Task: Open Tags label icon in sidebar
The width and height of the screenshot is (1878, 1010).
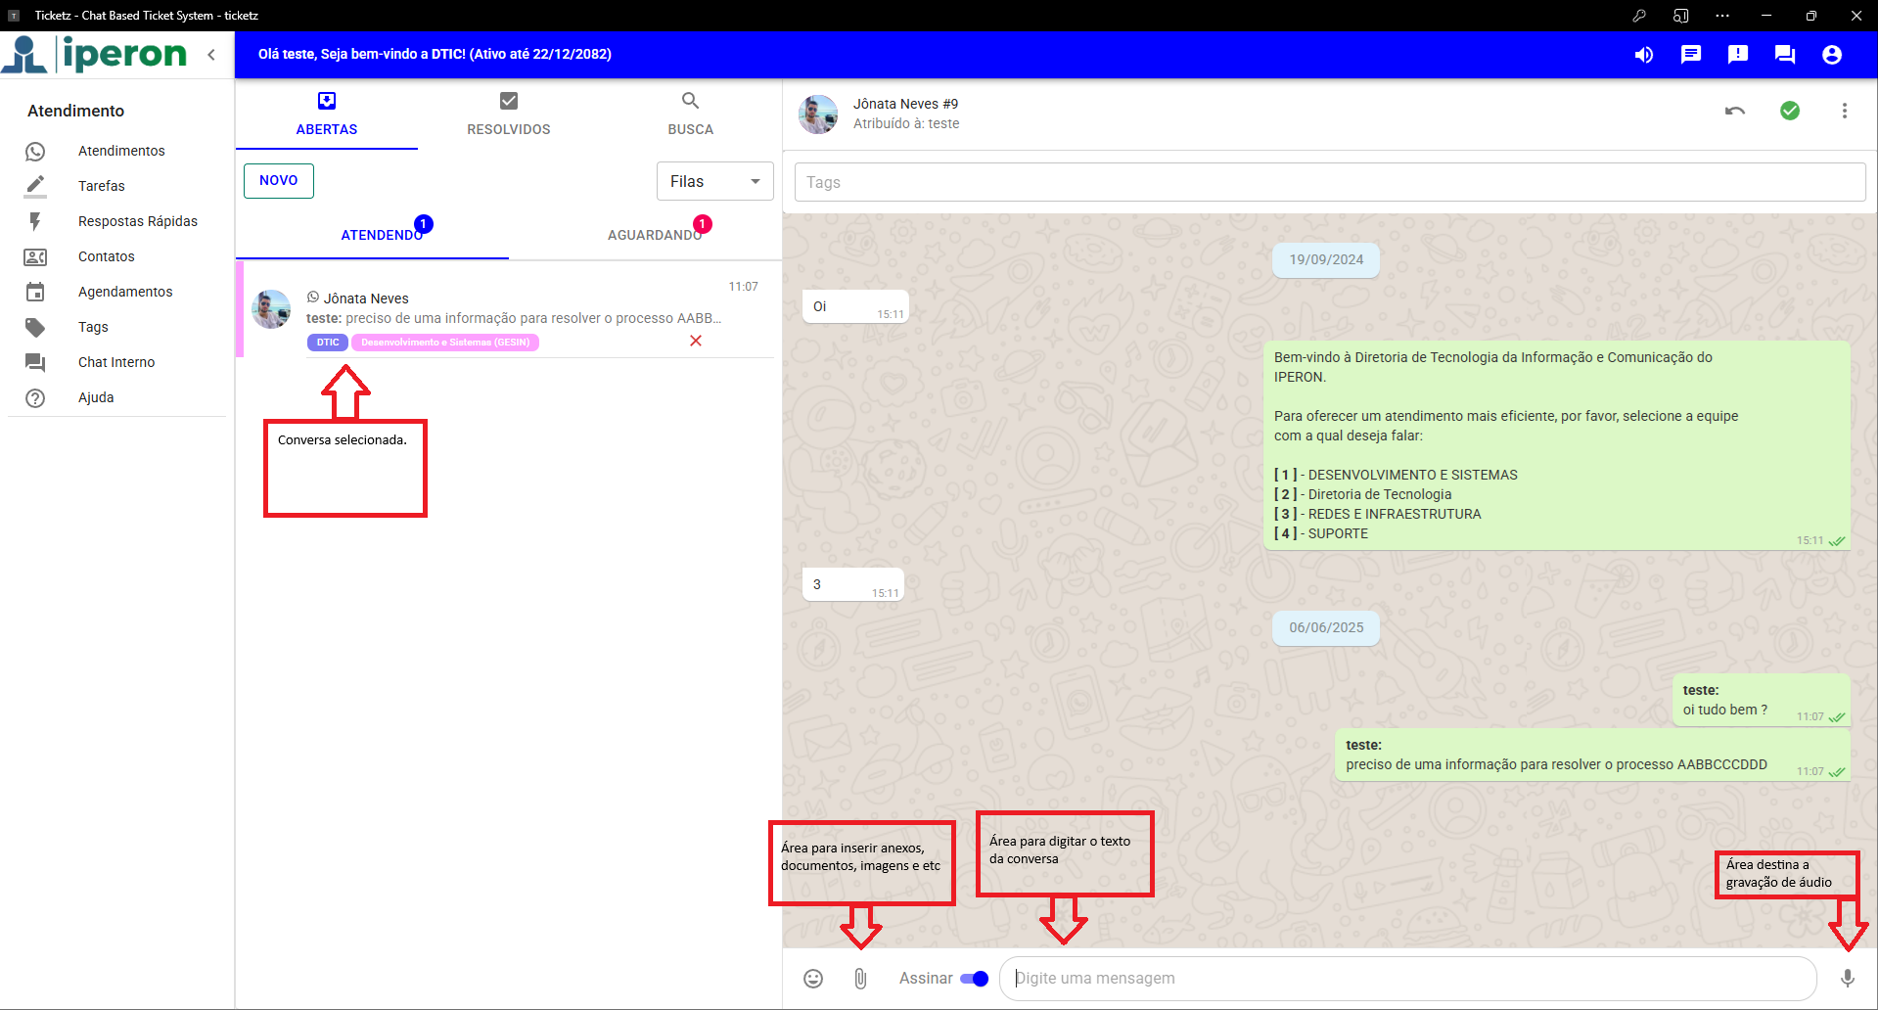Action: (x=35, y=327)
